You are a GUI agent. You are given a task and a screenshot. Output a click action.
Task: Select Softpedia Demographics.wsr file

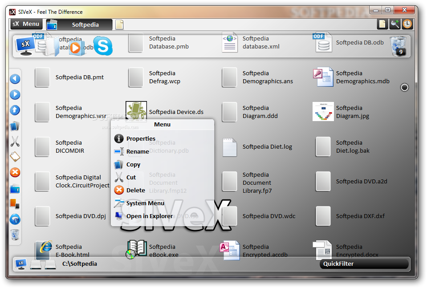pos(70,112)
